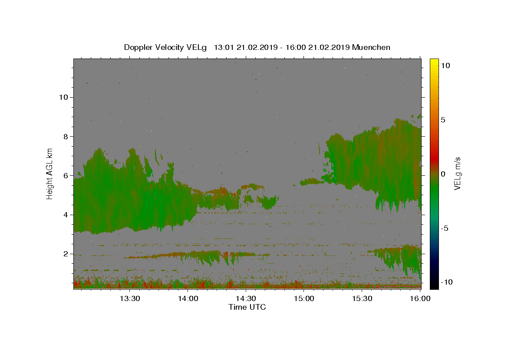Click the height axis label 10
Image resolution: width=521 pixels, height=347 pixels.
tap(63, 97)
